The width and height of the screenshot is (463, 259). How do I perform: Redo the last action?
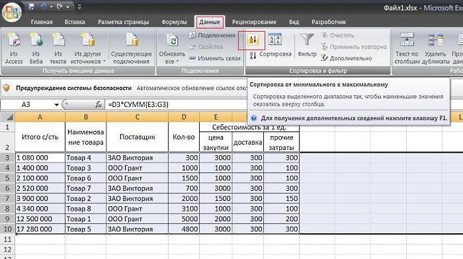tap(60, 7)
